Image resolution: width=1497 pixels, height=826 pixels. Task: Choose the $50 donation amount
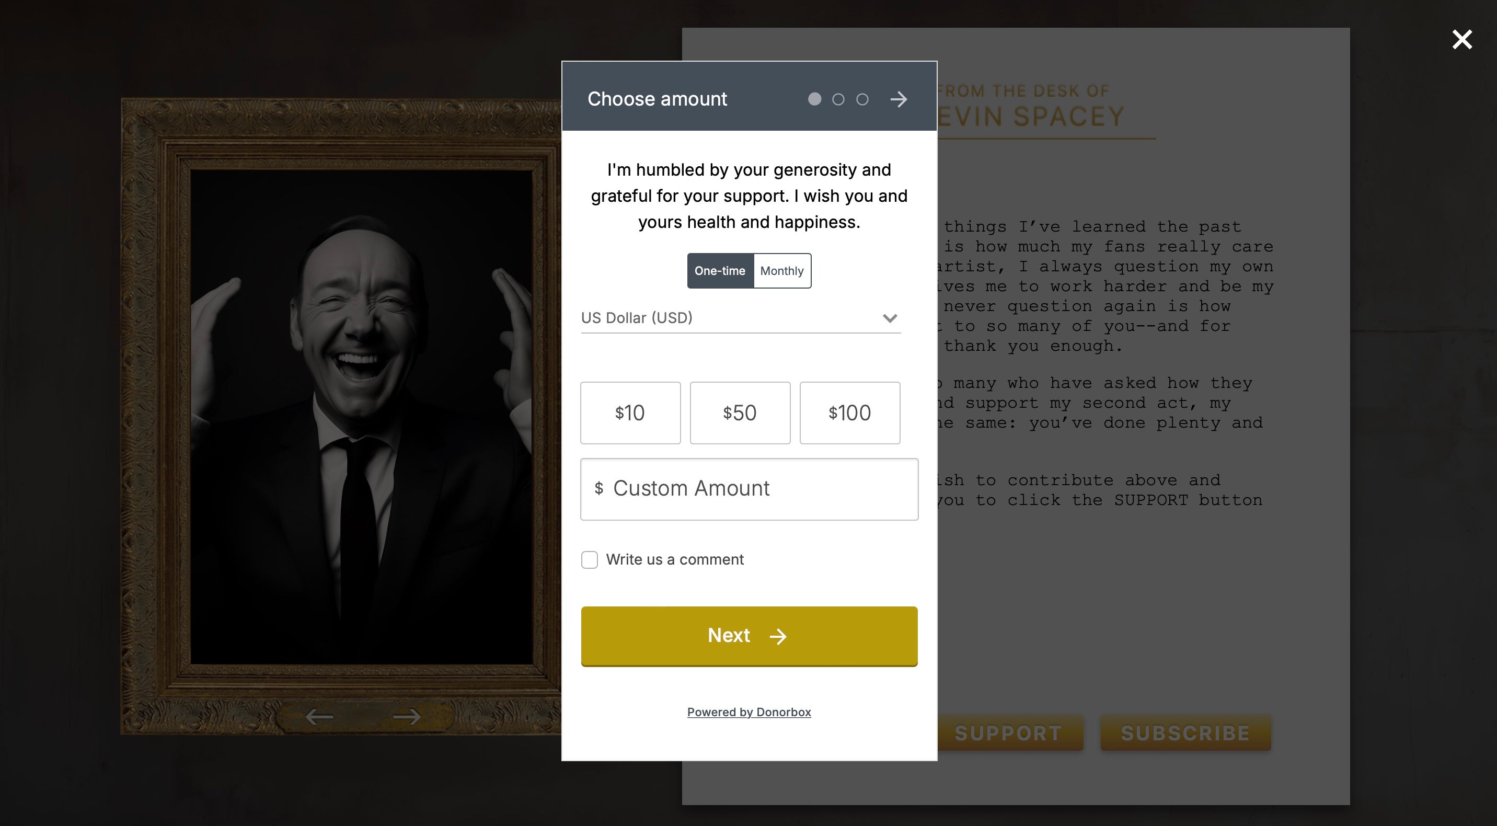[740, 412]
